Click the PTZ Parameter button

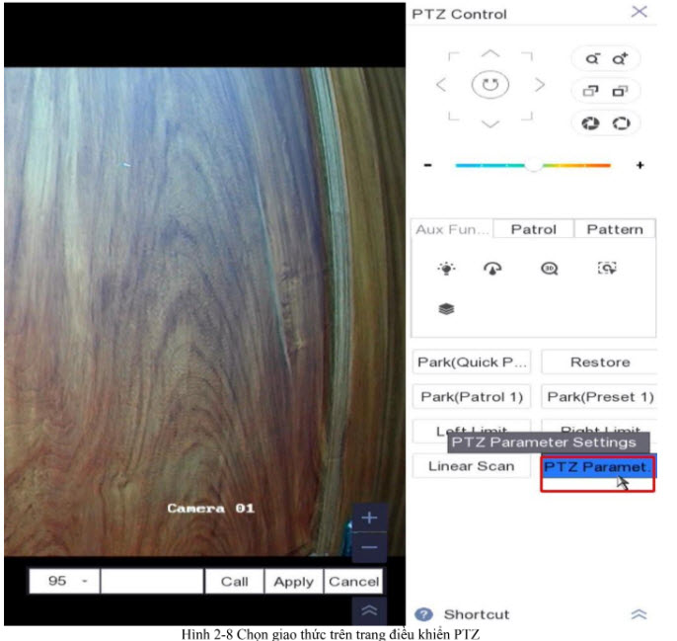click(x=596, y=467)
